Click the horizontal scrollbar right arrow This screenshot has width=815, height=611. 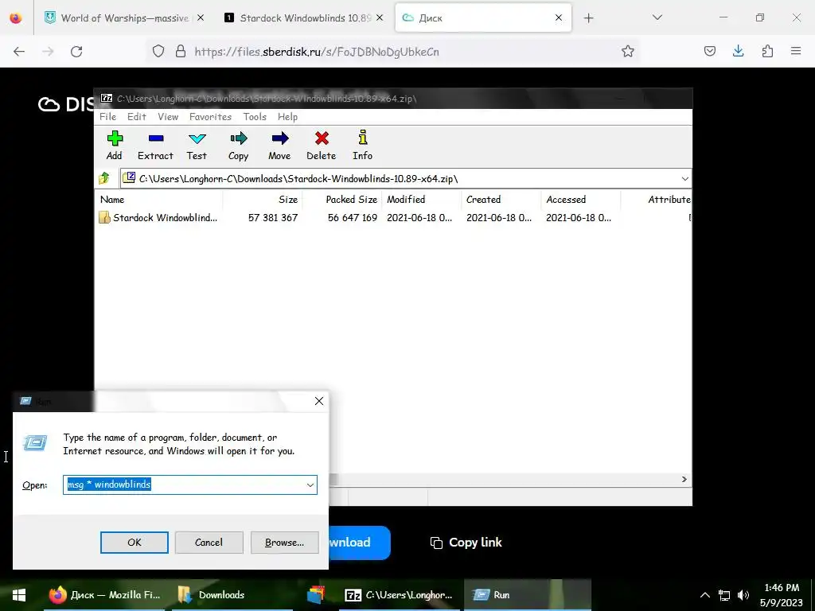tap(684, 479)
